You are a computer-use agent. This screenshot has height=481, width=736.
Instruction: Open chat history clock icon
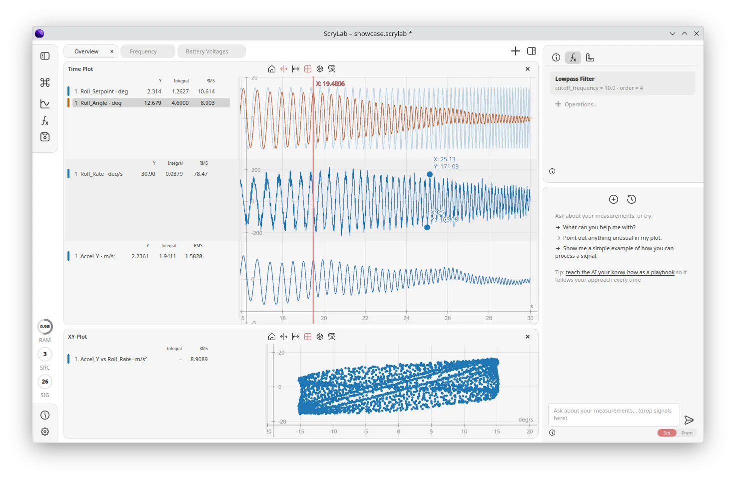point(632,199)
